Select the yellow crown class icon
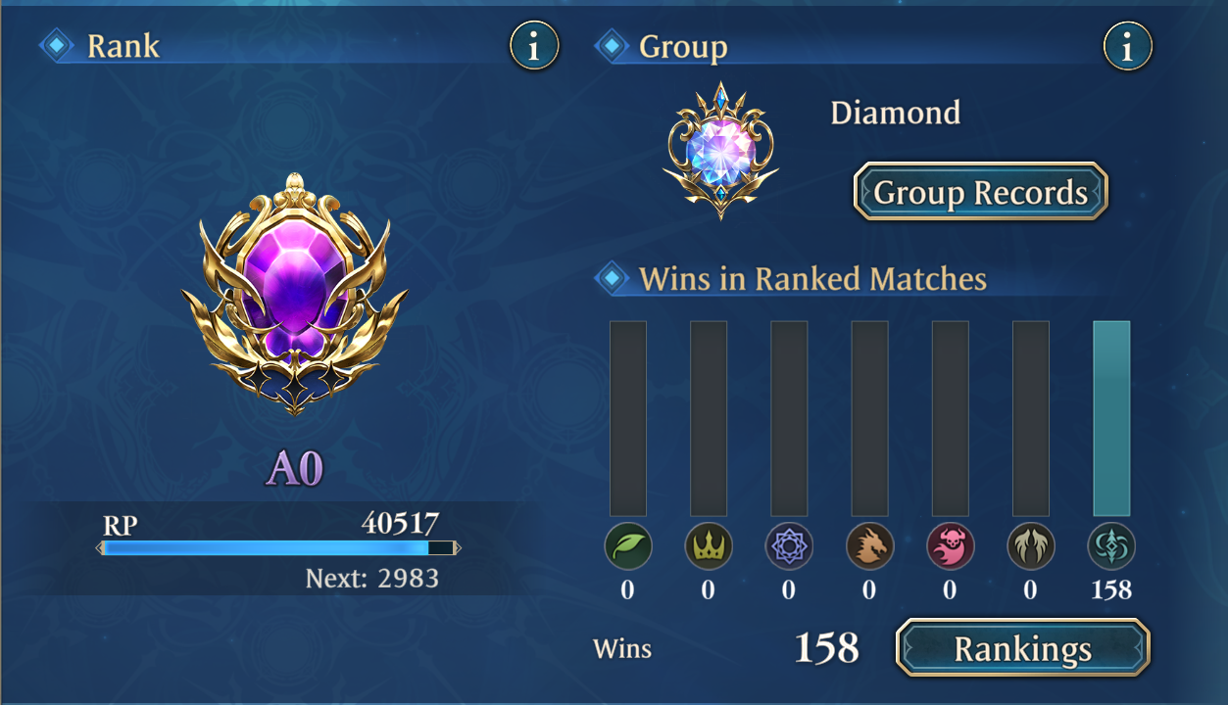The width and height of the screenshot is (1228, 705). 708,546
